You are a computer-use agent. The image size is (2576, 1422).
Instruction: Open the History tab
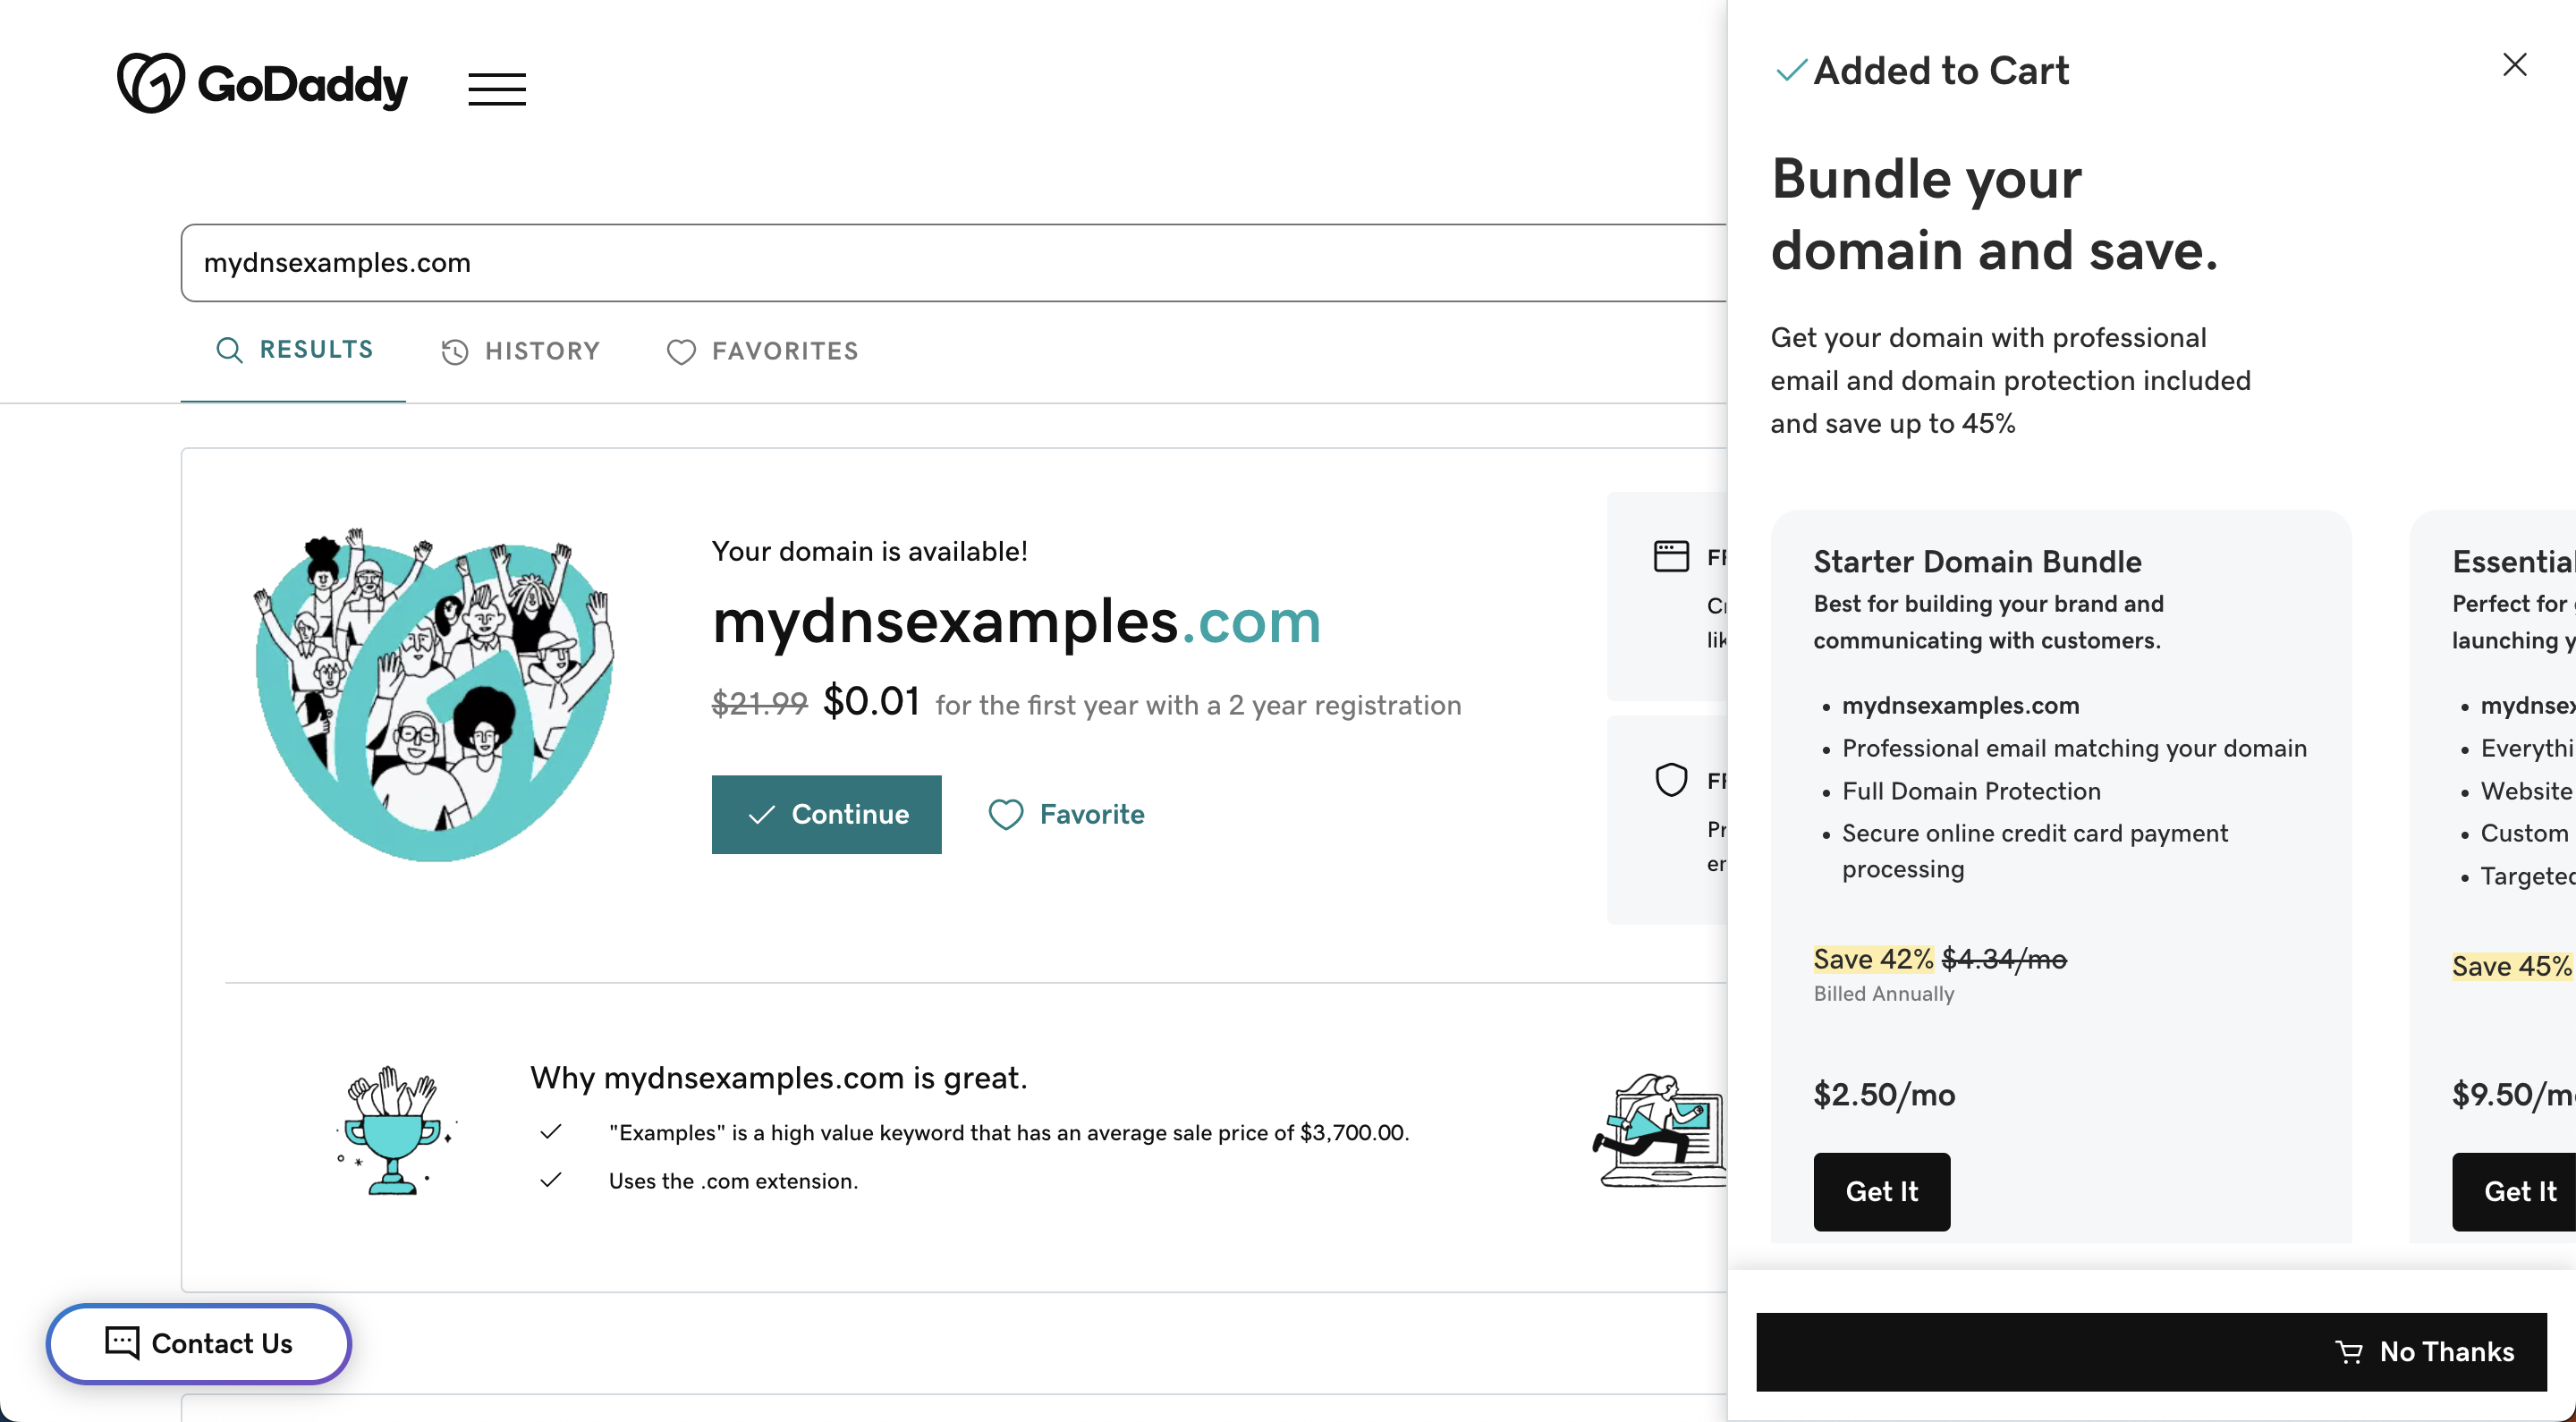click(521, 351)
